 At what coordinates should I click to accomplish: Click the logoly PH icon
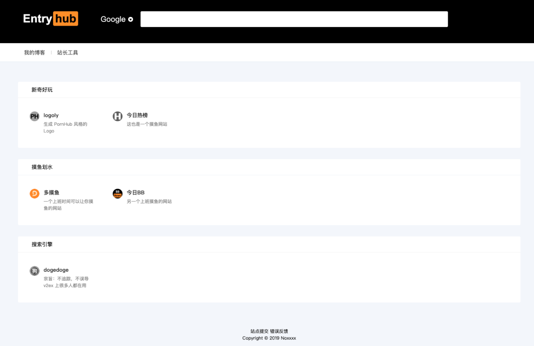[35, 116]
